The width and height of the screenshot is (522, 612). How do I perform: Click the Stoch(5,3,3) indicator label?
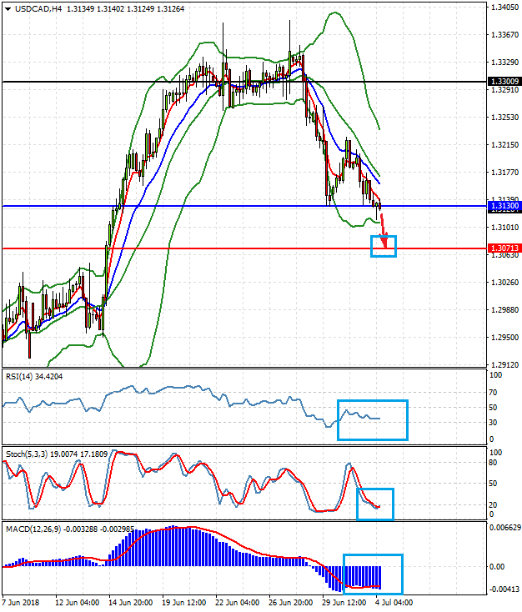[57, 454]
